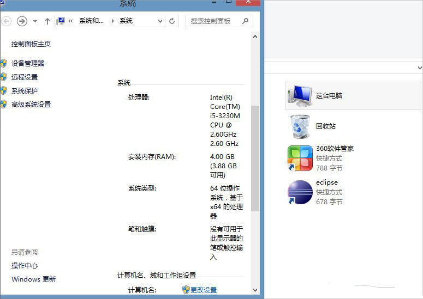
Task: Click shield icon next to 远程设置
Action: pyautogui.click(x=3, y=77)
